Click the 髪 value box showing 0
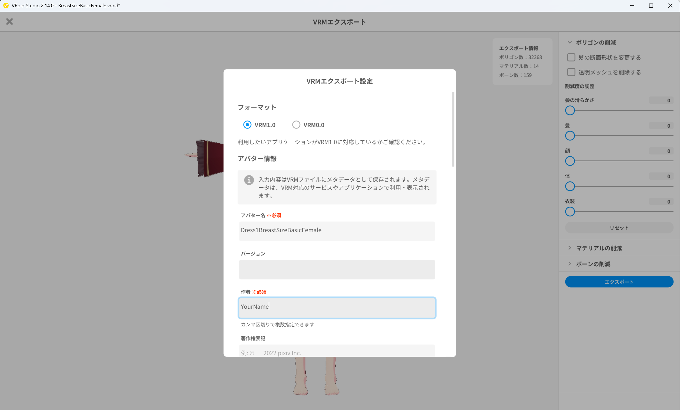This screenshot has width=680, height=410. coord(661,126)
